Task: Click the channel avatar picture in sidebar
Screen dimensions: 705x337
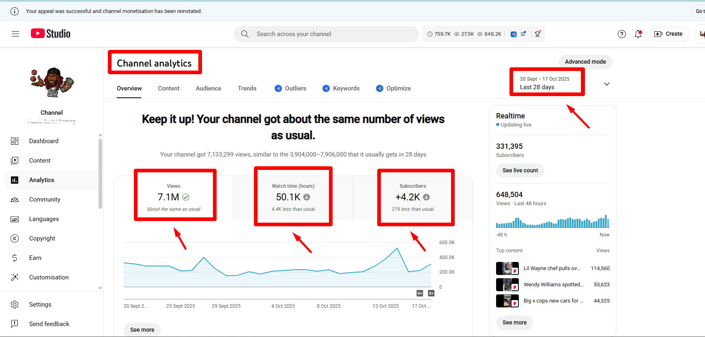Action: coord(52,82)
